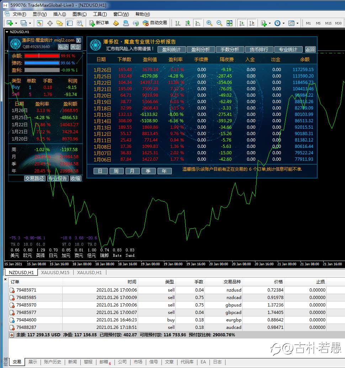Open the 文件(F) menu

pyautogui.click(x=19, y=14)
